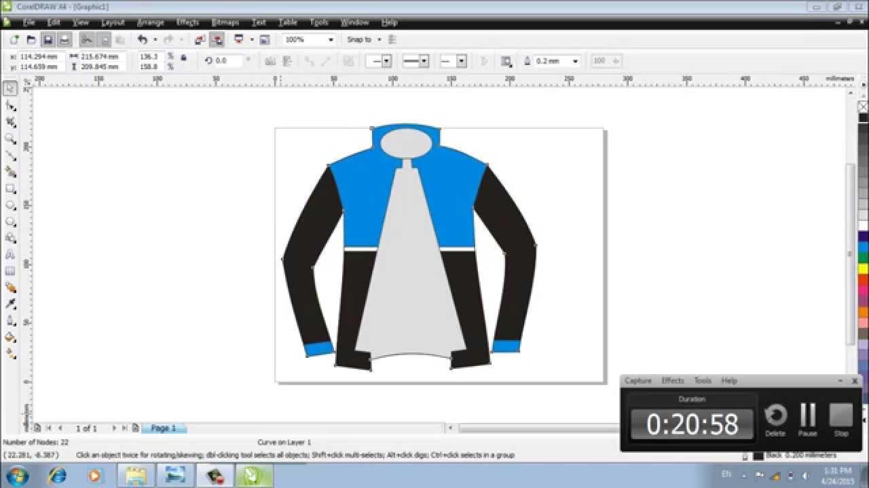Open the Arrange menu

(x=150, y=22)
